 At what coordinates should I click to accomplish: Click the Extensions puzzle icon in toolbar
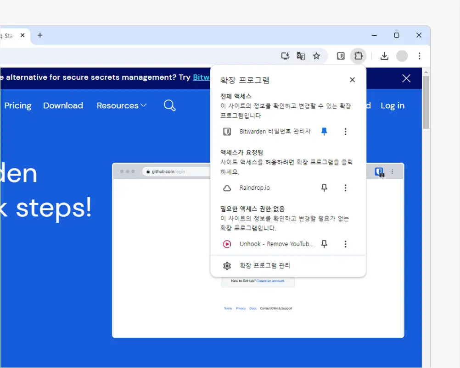[x=358, y=56]
